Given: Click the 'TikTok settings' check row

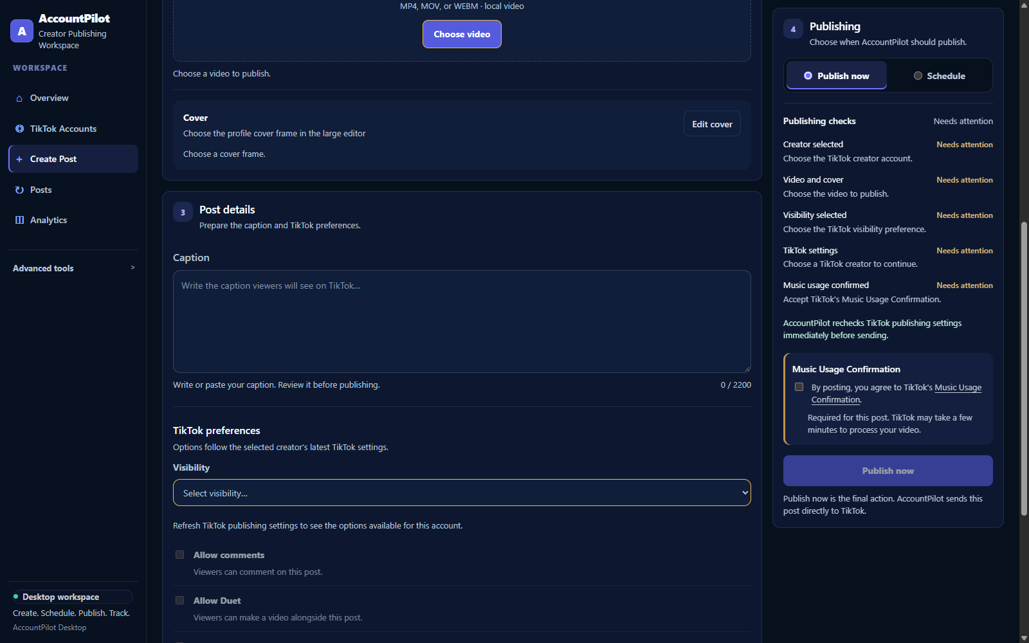Looking at the screenshot, I should [888, 257].
